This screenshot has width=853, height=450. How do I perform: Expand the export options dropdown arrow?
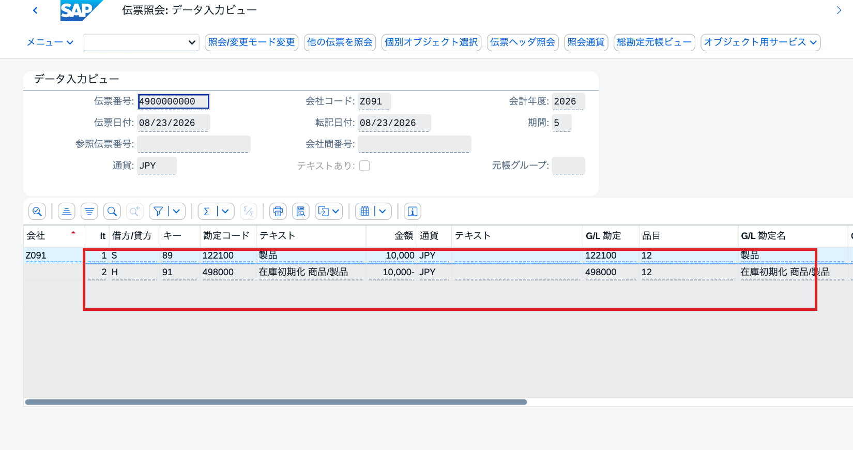coord(336,211)
